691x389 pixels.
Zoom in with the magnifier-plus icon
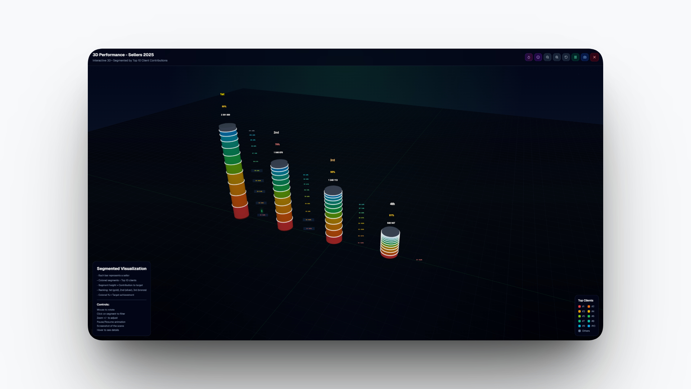pos(557,57)
